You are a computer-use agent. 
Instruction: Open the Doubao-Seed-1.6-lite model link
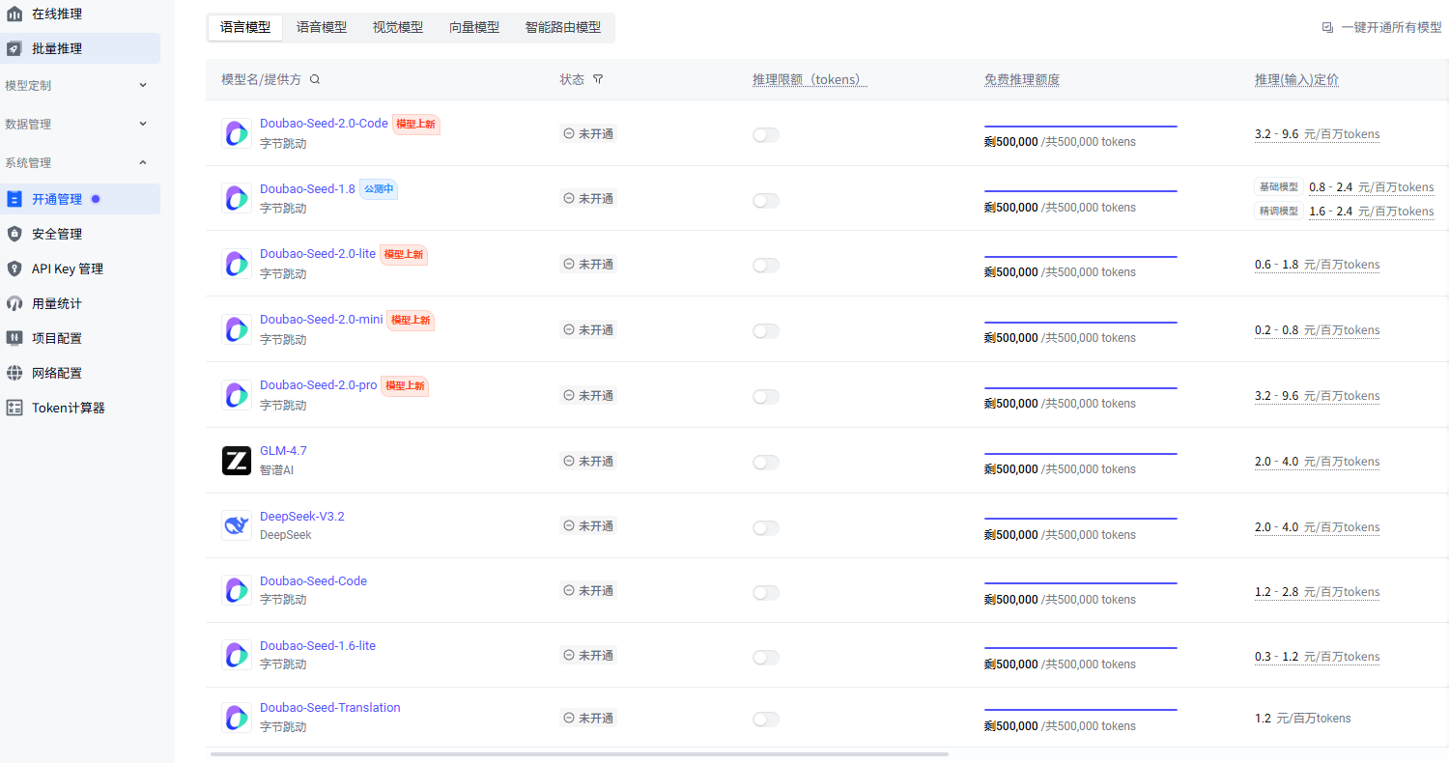click(318, 646)
